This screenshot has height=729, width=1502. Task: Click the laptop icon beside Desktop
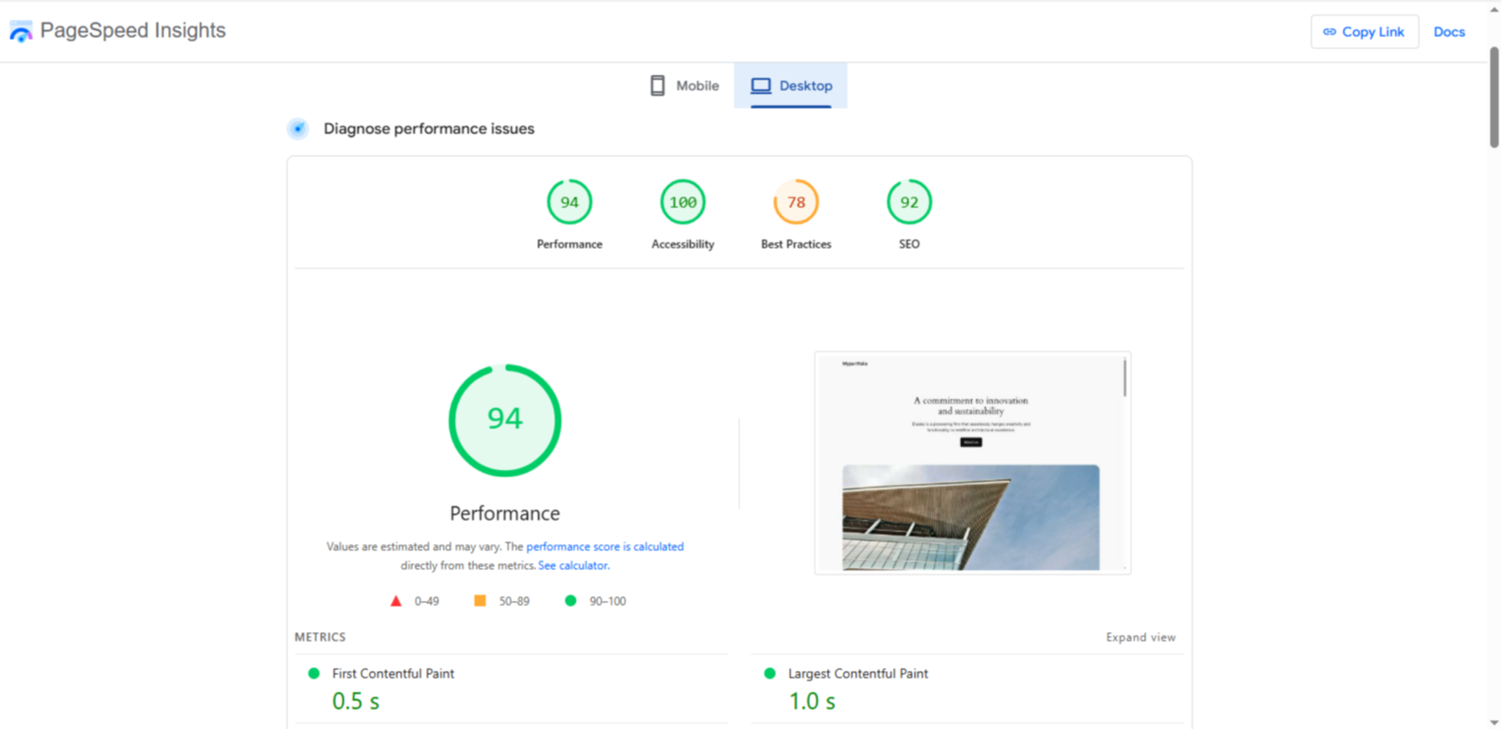point(760,85)
